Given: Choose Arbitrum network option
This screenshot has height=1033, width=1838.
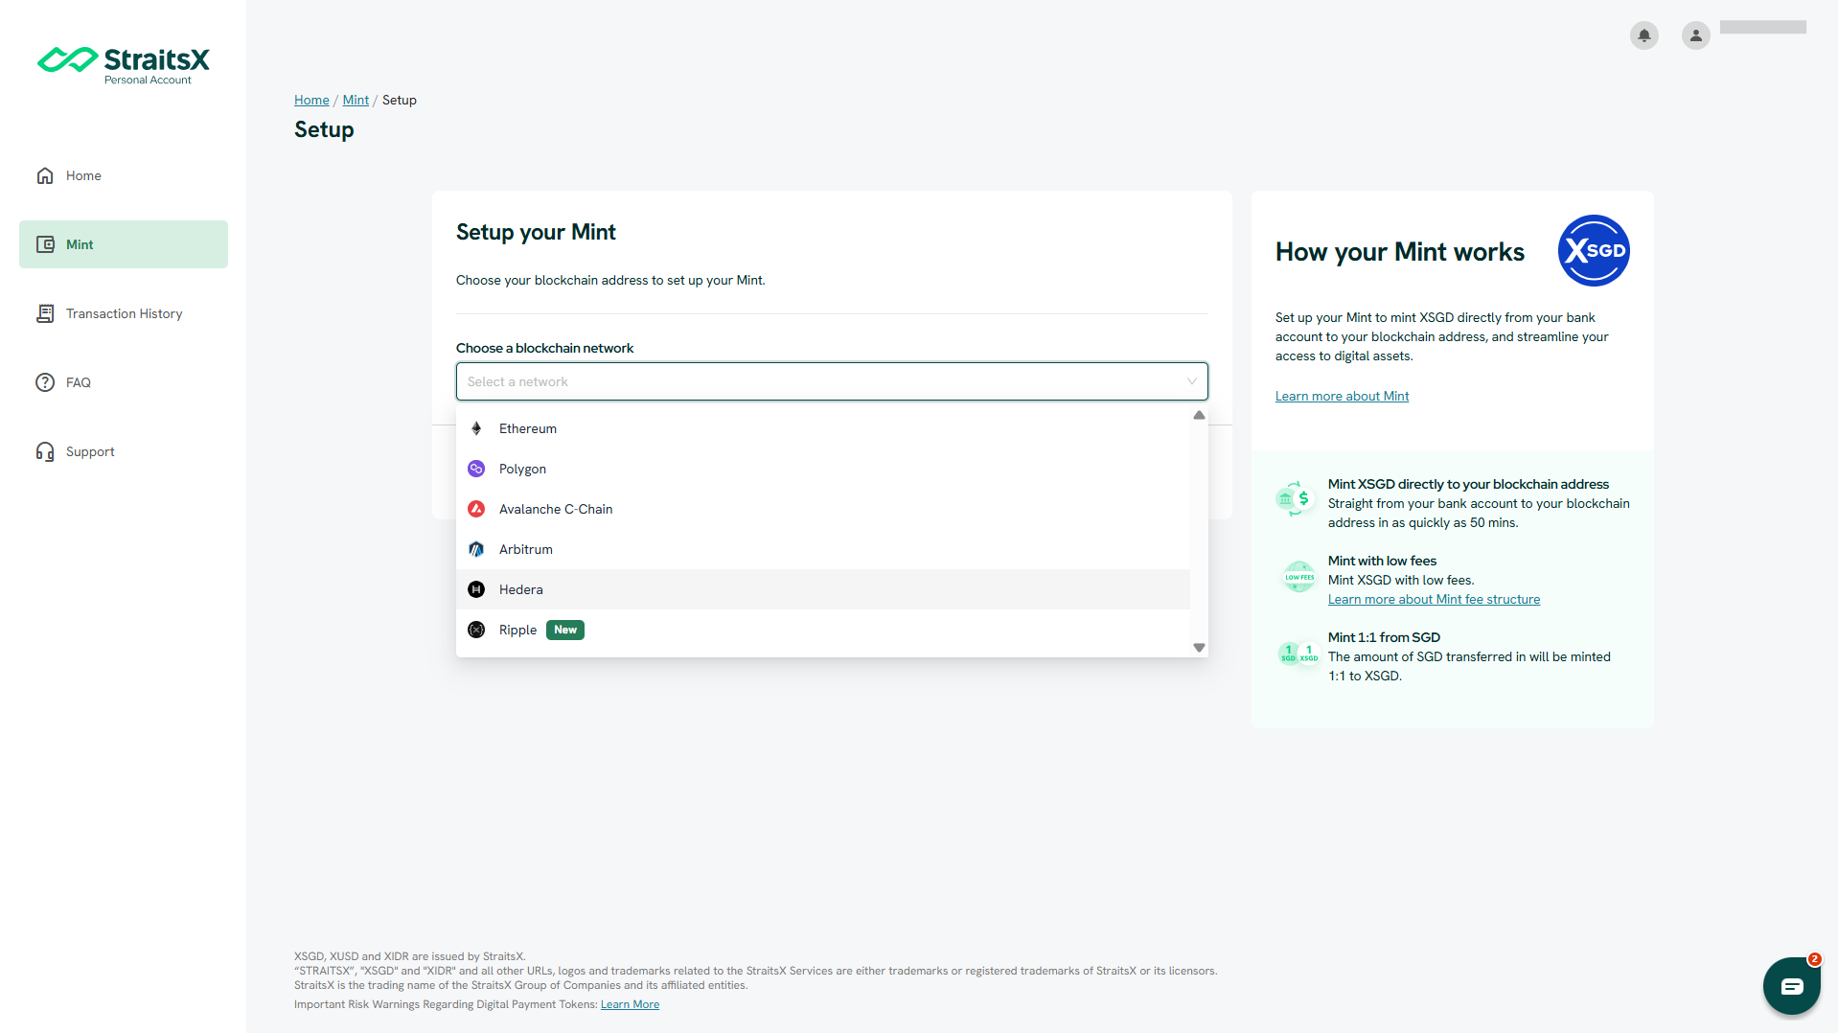Looking at the screenshot, I should click(823, 549).
